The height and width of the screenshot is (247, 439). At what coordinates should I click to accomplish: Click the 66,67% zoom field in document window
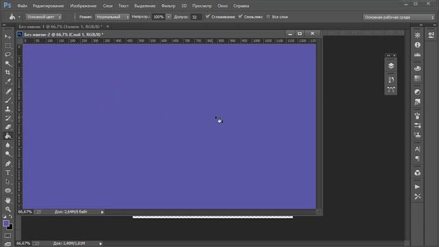25,212
